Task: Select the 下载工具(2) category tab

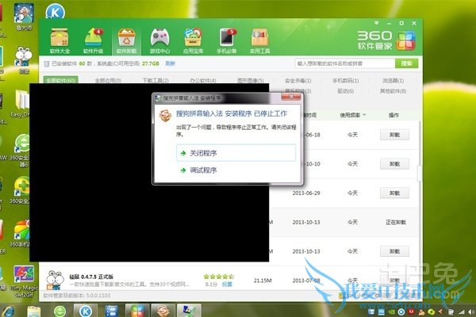Action: tap(155, 80)
